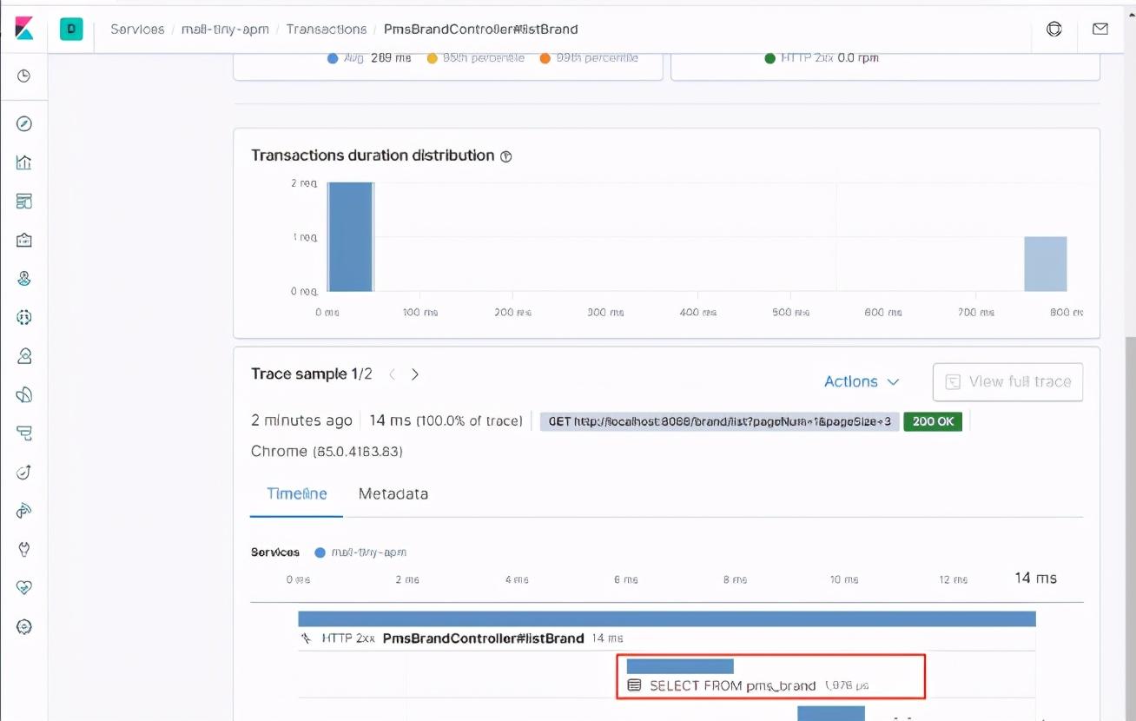
Task: Click the '14 ms' timeline end label
Action: click(1035, 579)
